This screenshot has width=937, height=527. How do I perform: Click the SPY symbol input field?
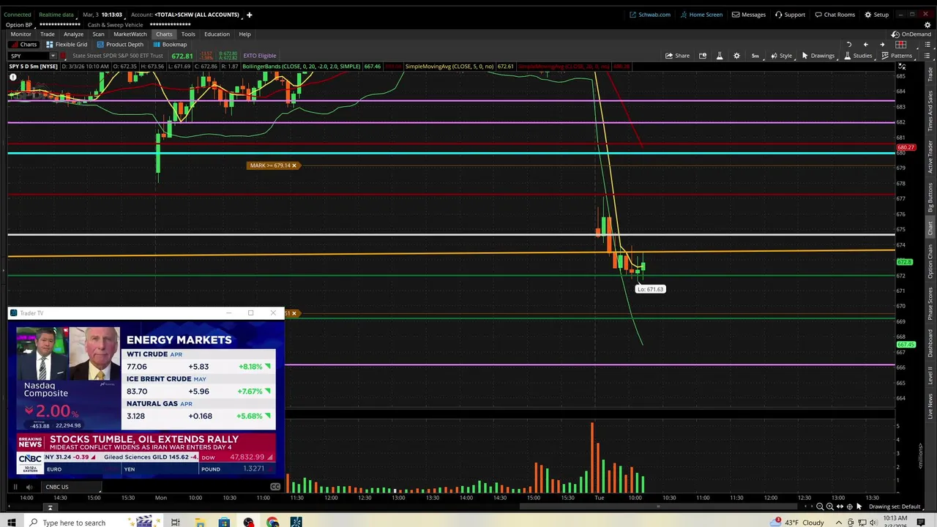coord(28,56)
